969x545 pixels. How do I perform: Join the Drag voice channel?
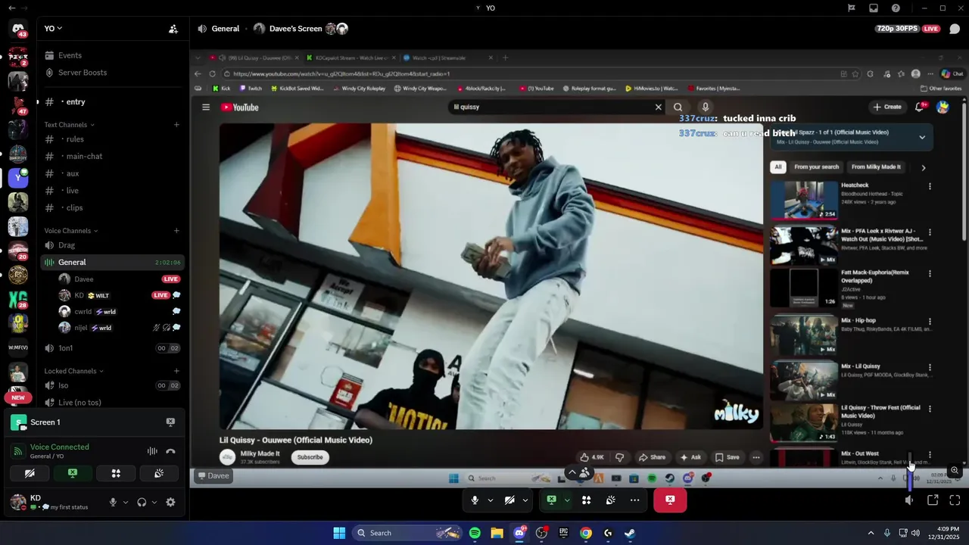(112, 245)
